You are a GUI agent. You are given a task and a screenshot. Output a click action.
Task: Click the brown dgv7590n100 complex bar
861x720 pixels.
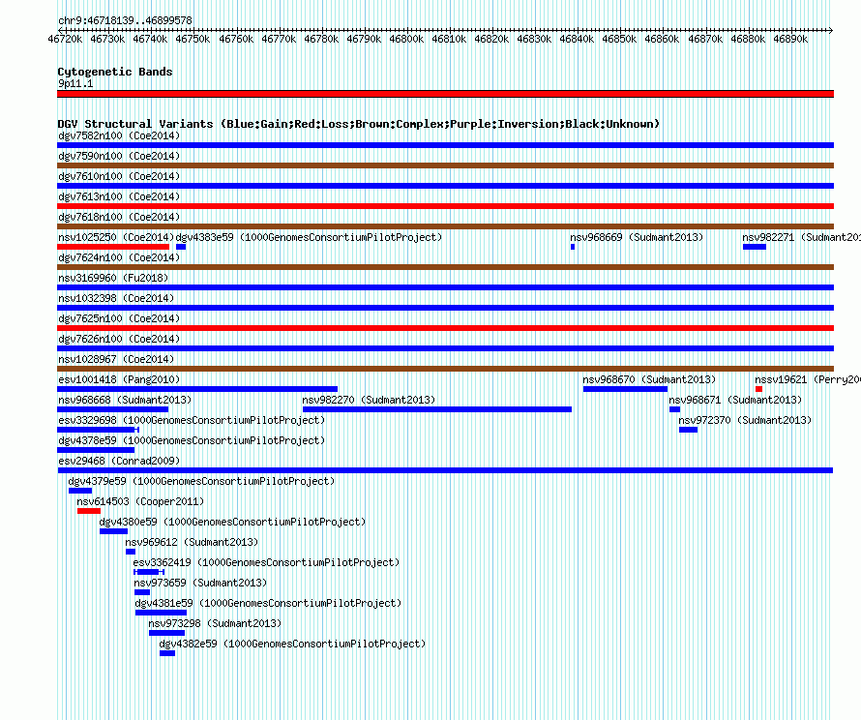[x=445, y=165]
